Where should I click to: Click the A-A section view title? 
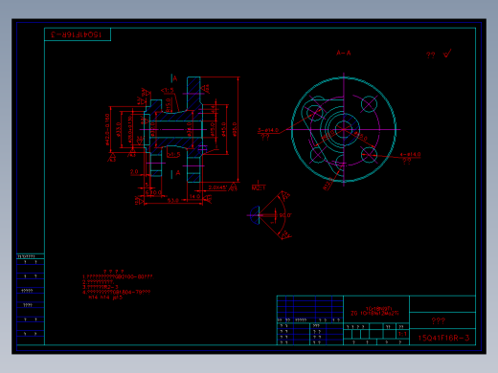(x=344, y=53)
